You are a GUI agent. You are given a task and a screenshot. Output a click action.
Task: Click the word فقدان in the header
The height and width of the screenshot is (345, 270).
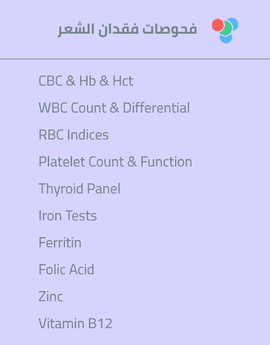[118, 29]
